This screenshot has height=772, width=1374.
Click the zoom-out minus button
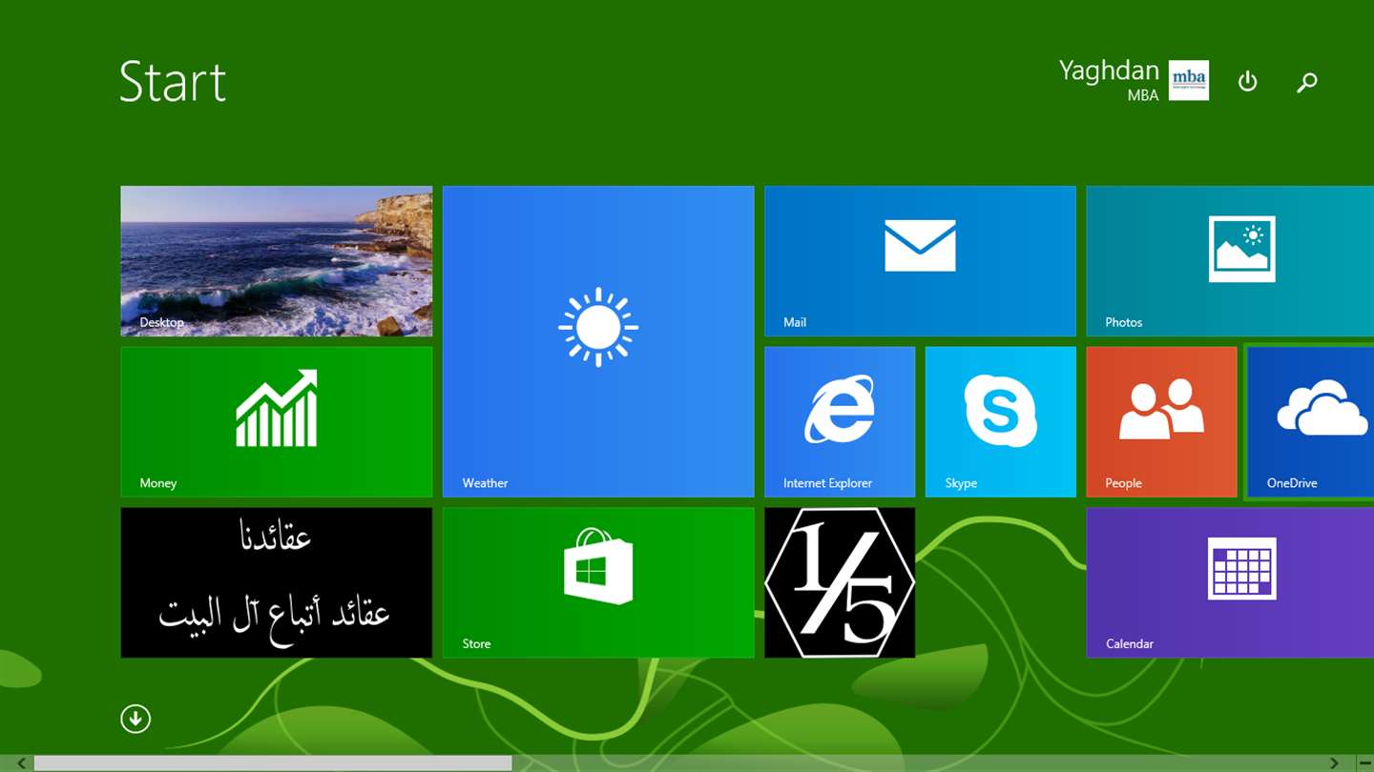click(x=1364, y=763)
